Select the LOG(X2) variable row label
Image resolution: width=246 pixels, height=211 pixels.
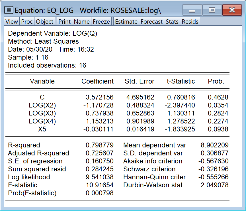[42, 105]
